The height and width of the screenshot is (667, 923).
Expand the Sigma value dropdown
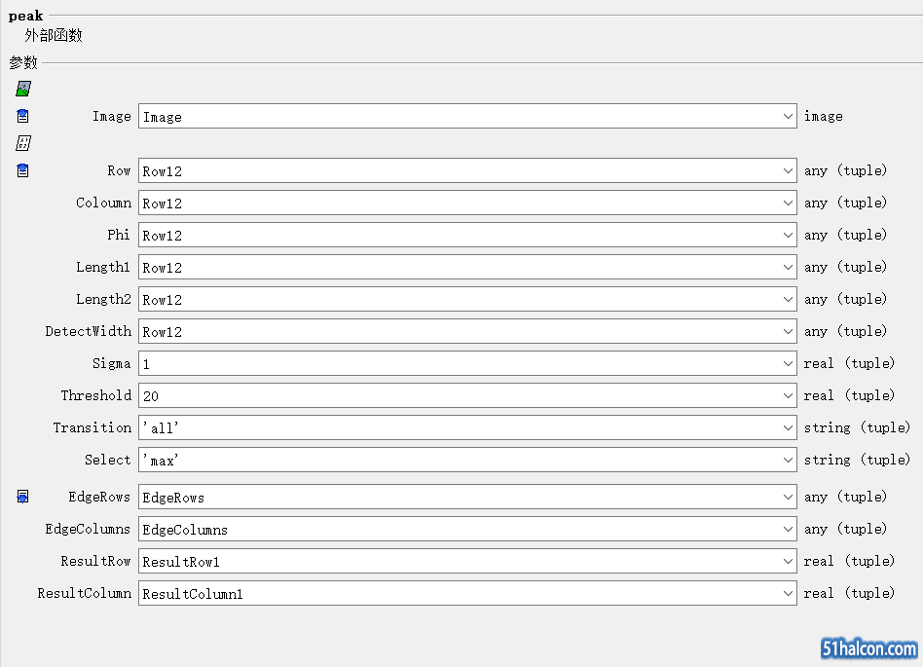point(788,364)
